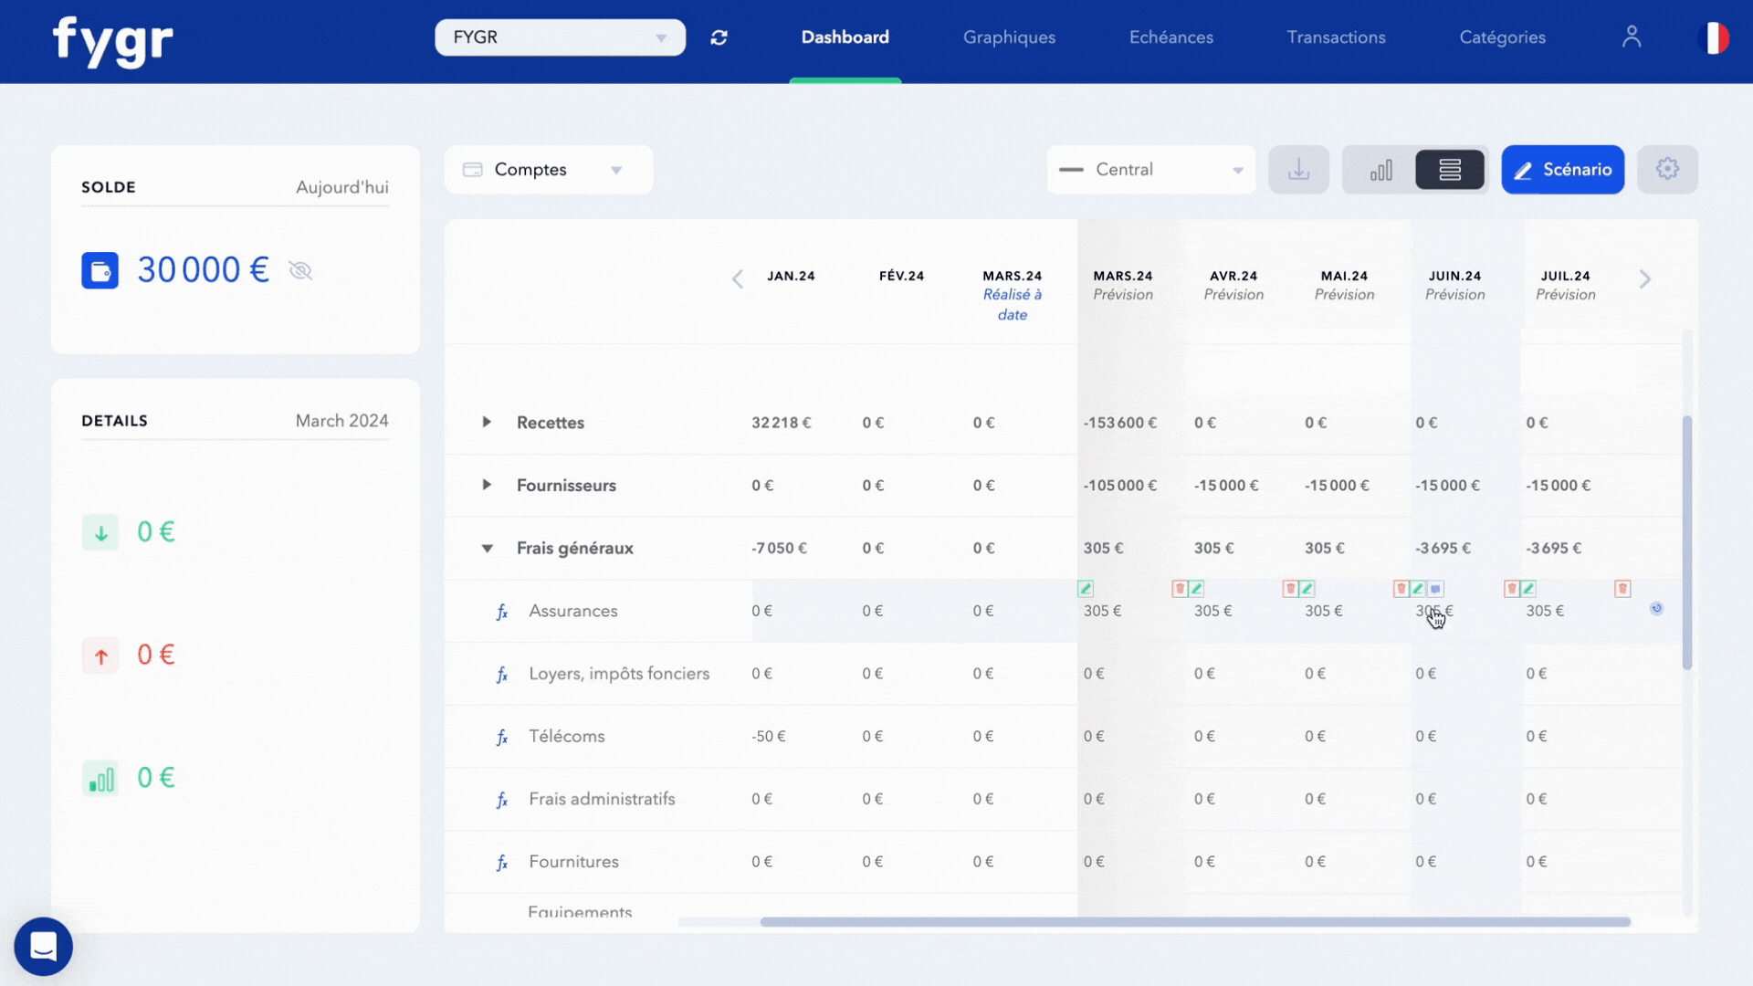Hide the balance with the eye toggle

tap(300, 270)
